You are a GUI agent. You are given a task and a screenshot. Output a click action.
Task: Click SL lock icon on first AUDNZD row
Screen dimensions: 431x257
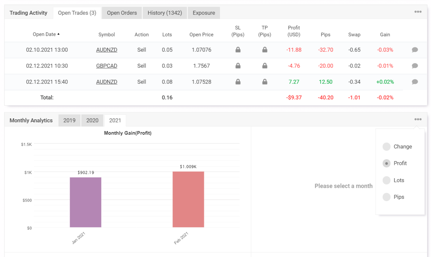pyautogui.click(x=238, y=50)
